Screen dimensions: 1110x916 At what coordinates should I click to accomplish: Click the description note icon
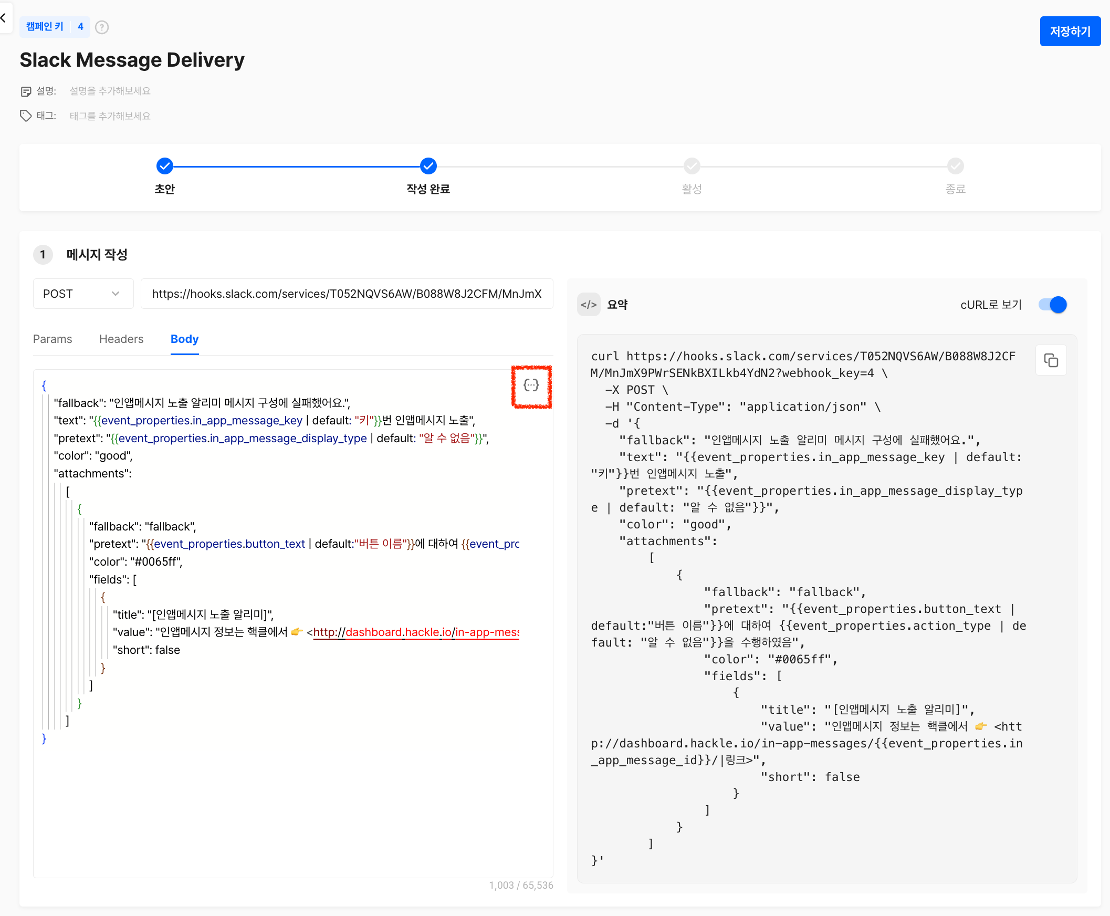(x=26, y=91)
